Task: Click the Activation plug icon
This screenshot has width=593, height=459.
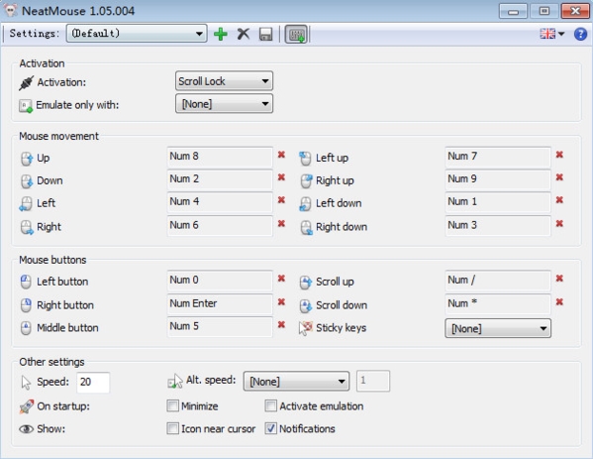Action: (x=26, y=83)
